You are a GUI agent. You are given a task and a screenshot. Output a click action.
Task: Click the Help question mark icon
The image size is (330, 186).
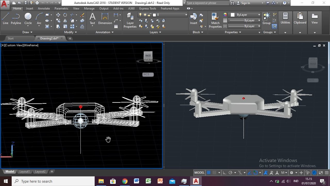coord(285,3)
